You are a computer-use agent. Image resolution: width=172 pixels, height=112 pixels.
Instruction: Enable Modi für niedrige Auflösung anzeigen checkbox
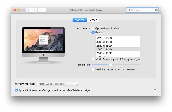(x=93, y=59)
